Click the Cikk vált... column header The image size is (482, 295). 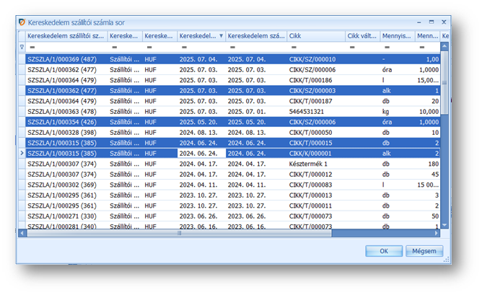coord(363,36)
